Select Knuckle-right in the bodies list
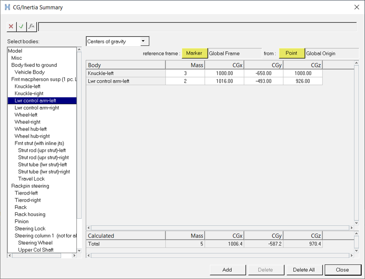365x279 pixels. pos(29,93)
